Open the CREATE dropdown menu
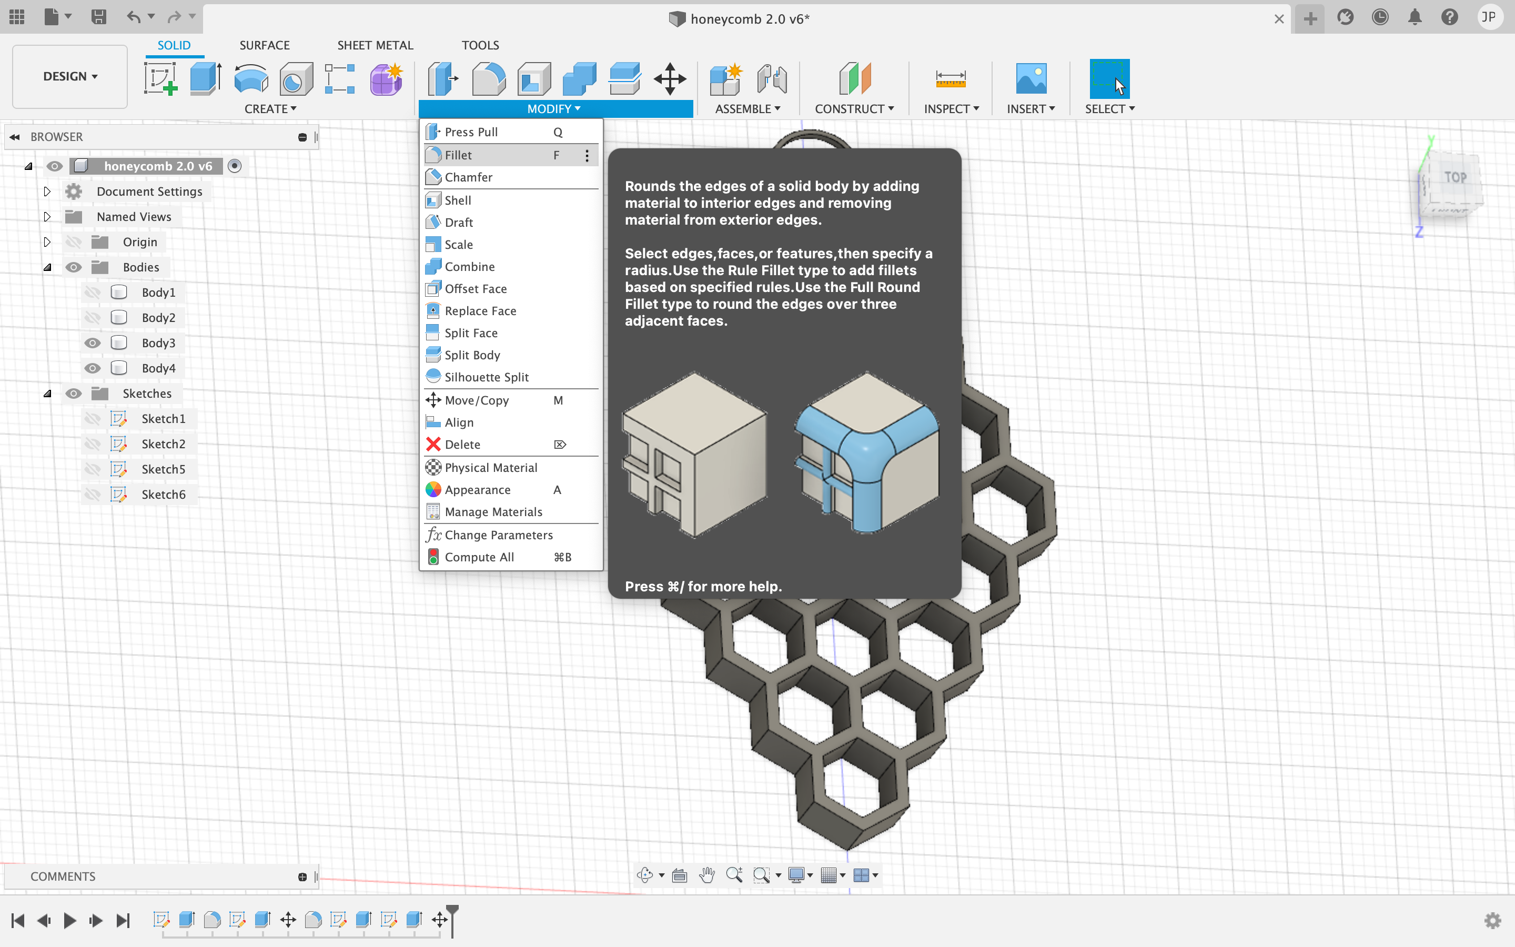This screenshot has height=947, width=1515. [270, 109]
